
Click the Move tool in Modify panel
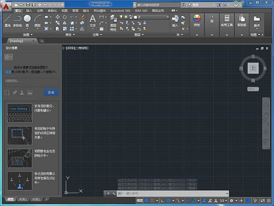(58, 17)
